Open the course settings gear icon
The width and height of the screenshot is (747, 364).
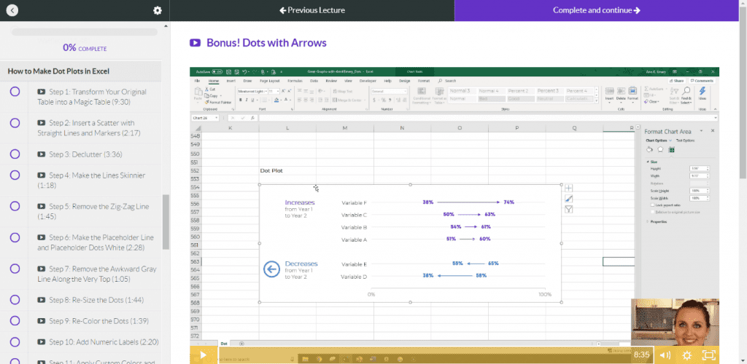(158, 10)
